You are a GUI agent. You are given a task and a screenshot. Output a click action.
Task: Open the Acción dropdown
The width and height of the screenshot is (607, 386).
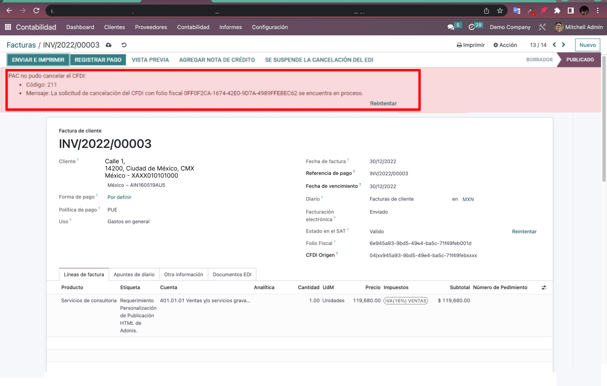(505, 45)
